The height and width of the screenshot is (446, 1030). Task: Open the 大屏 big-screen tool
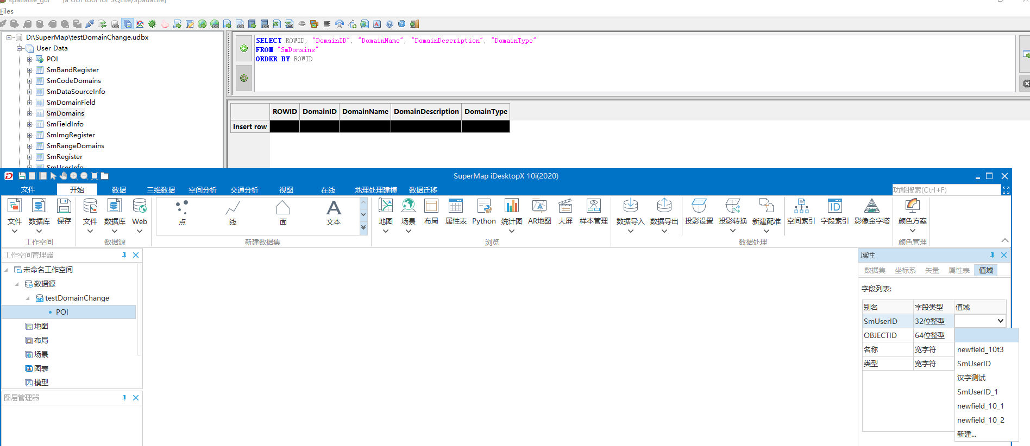point(566,212)
